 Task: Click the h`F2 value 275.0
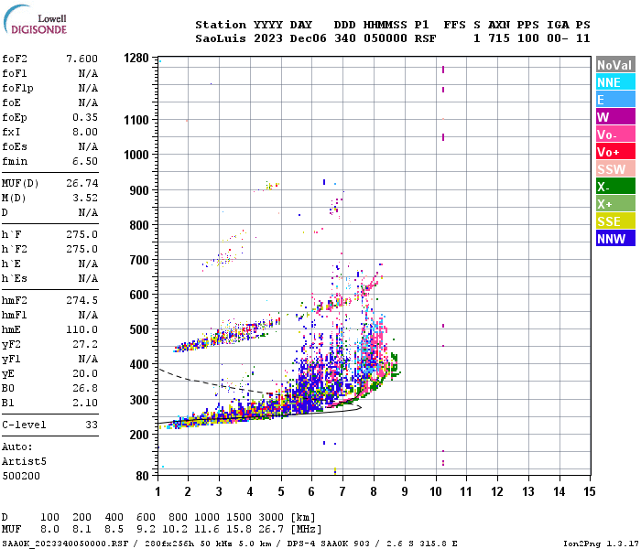[x=82, y=249]
